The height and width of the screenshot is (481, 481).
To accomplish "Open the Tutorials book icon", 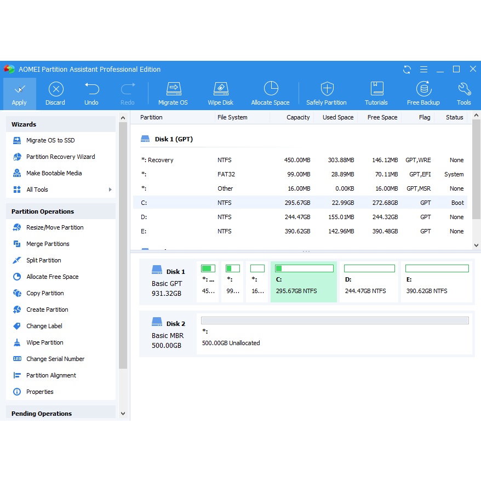I will (x=377, y=89).
